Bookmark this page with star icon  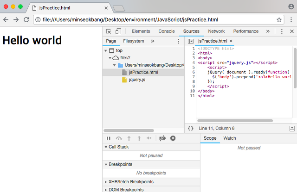[x=279, y=19]
